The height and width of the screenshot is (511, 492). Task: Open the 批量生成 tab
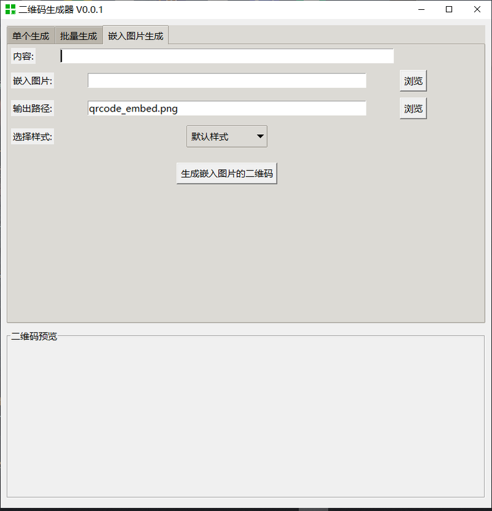tap(79, 36)
